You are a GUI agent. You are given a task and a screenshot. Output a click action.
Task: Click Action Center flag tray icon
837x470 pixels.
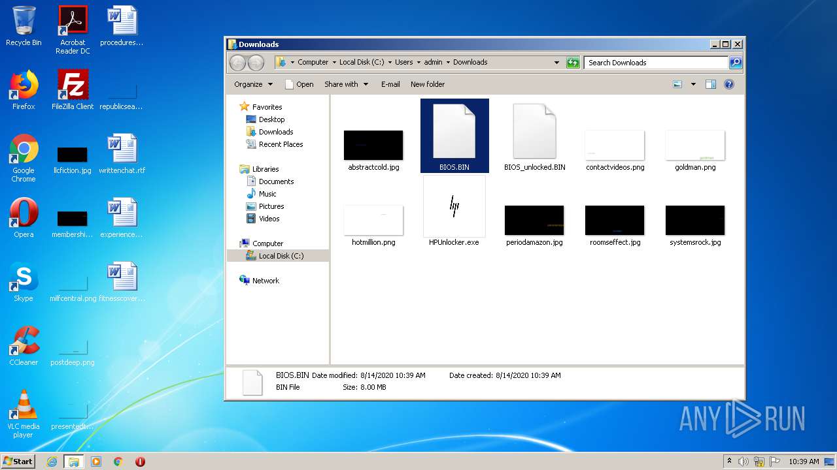[774, 462]
